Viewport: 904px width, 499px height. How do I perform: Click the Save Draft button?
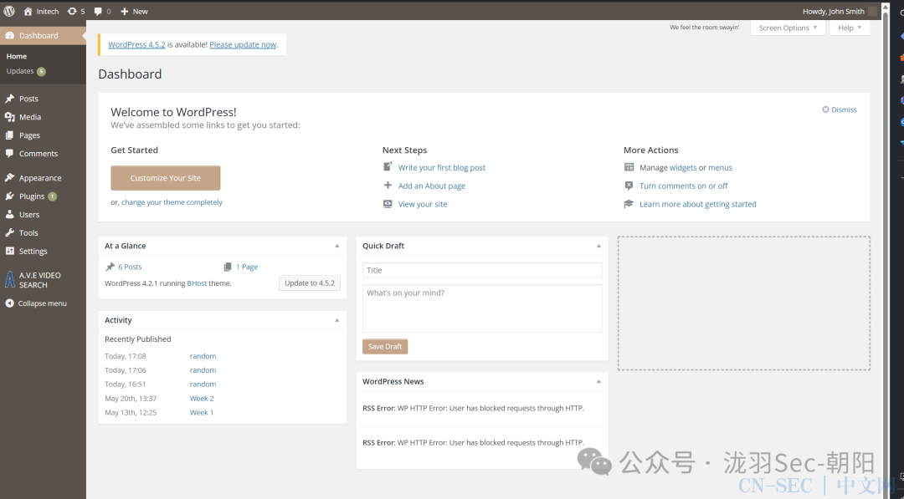(x=385, y=347)
